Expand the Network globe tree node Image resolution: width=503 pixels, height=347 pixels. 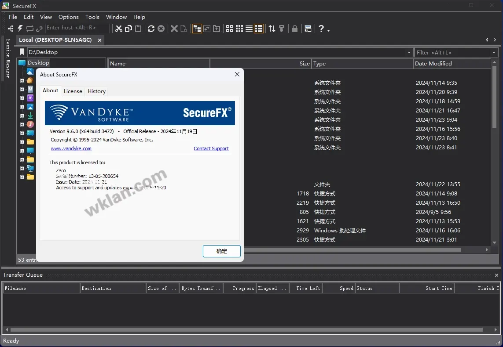[22, 168]
